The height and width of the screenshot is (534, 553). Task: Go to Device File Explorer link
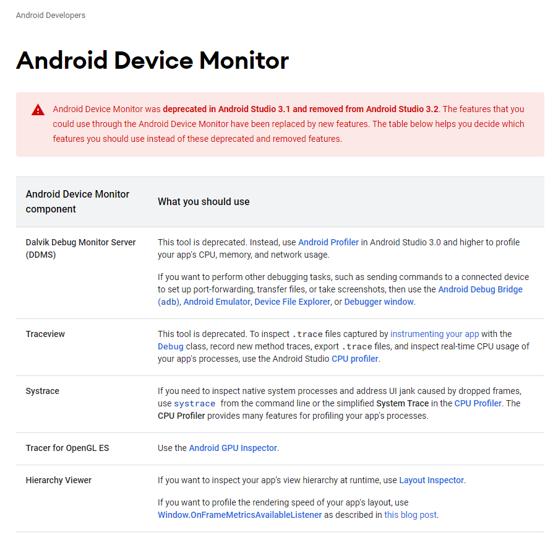point(293,302)
